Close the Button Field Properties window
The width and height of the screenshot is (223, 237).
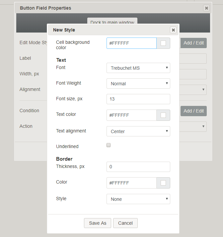(206, 8)
